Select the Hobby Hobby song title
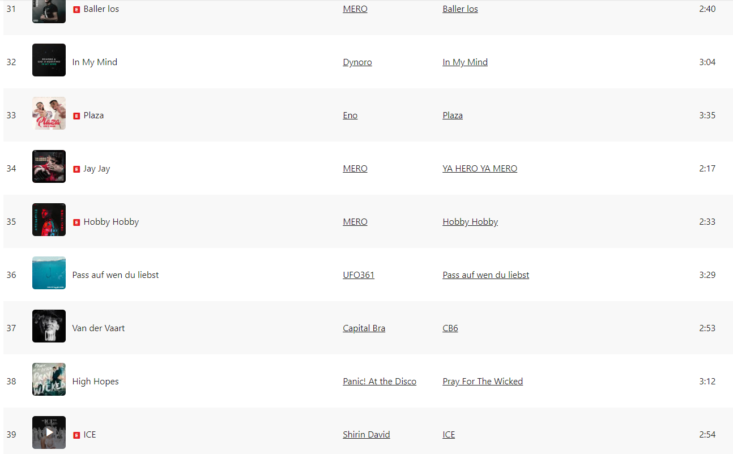Screen dimensions: 733x454 pos(111,222)
